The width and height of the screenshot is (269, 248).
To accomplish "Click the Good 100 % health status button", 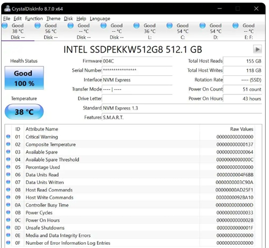I will 24,78.
